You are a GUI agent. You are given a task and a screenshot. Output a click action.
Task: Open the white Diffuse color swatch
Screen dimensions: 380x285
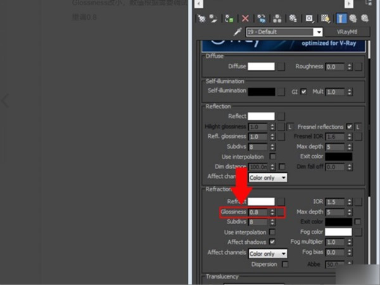[261, 66]
